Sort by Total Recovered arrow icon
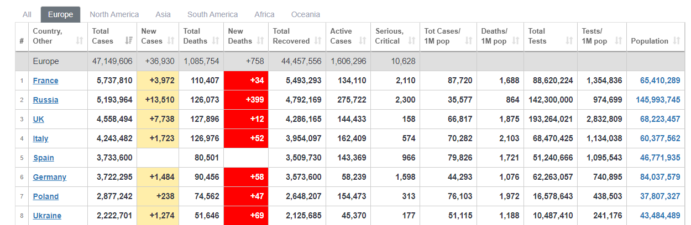This screenshot has height=225, width=691. (x=318, y=41)
